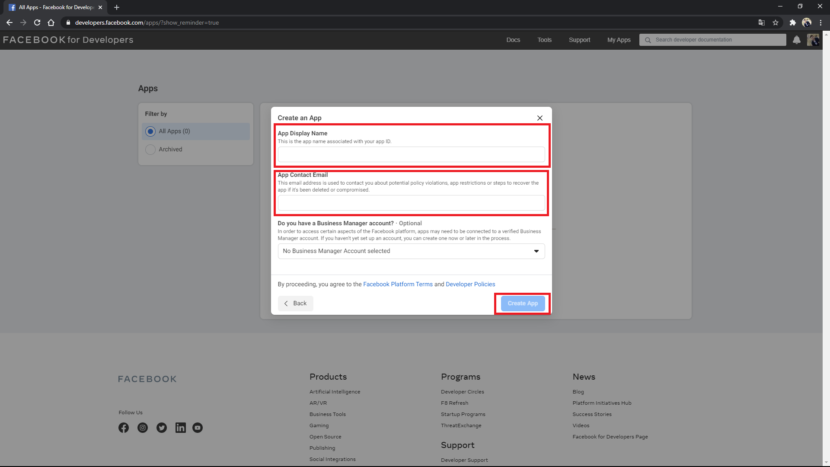Open the Tools menu
This screenshot has width=830, height=467.
[544, 40]
